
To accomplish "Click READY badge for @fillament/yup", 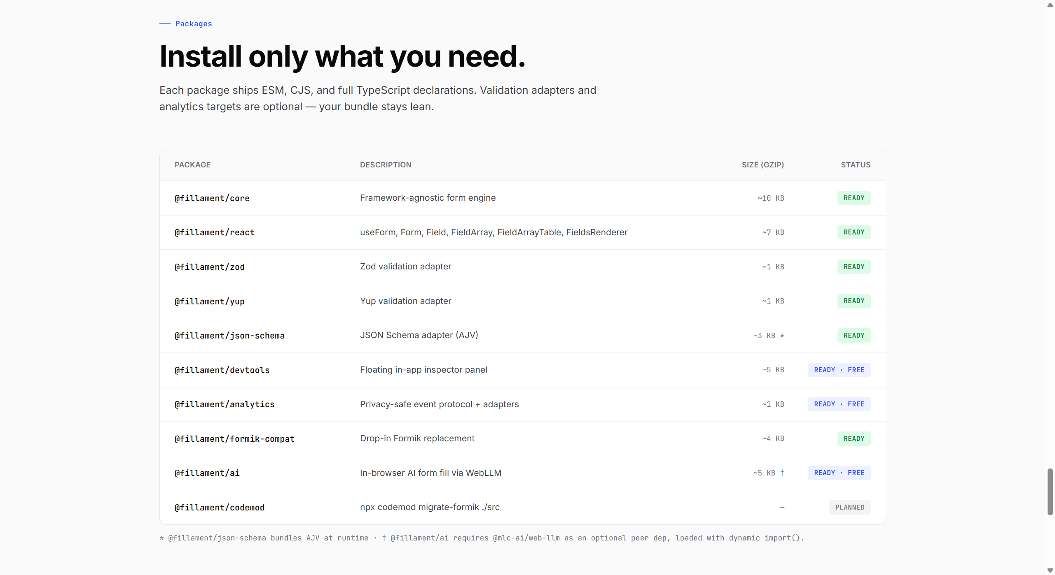I will 854,301.
